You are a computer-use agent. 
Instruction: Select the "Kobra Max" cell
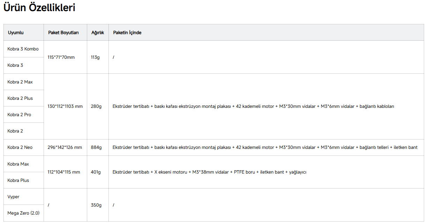18,164
